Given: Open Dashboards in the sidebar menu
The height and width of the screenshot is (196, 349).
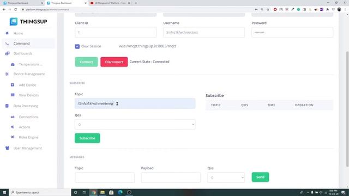Looking at the screenshot, I should point(23,53).
